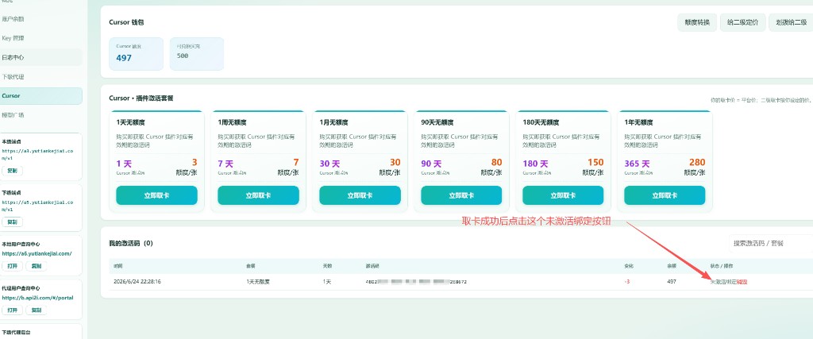Focus the 搜索激活码 / 套餐 search field
This screenshot has height=339, width=813.
(x=770, y=243)
